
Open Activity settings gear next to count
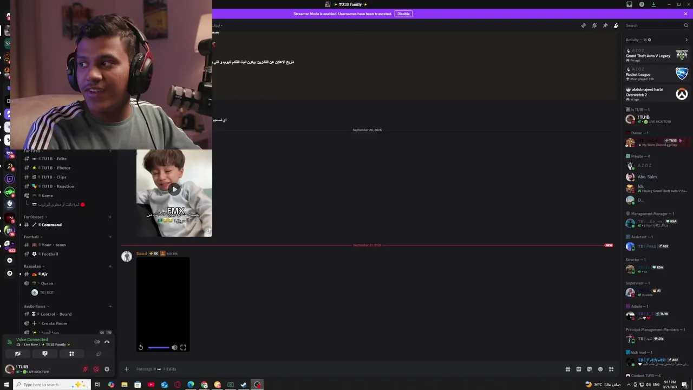(649, 40)
